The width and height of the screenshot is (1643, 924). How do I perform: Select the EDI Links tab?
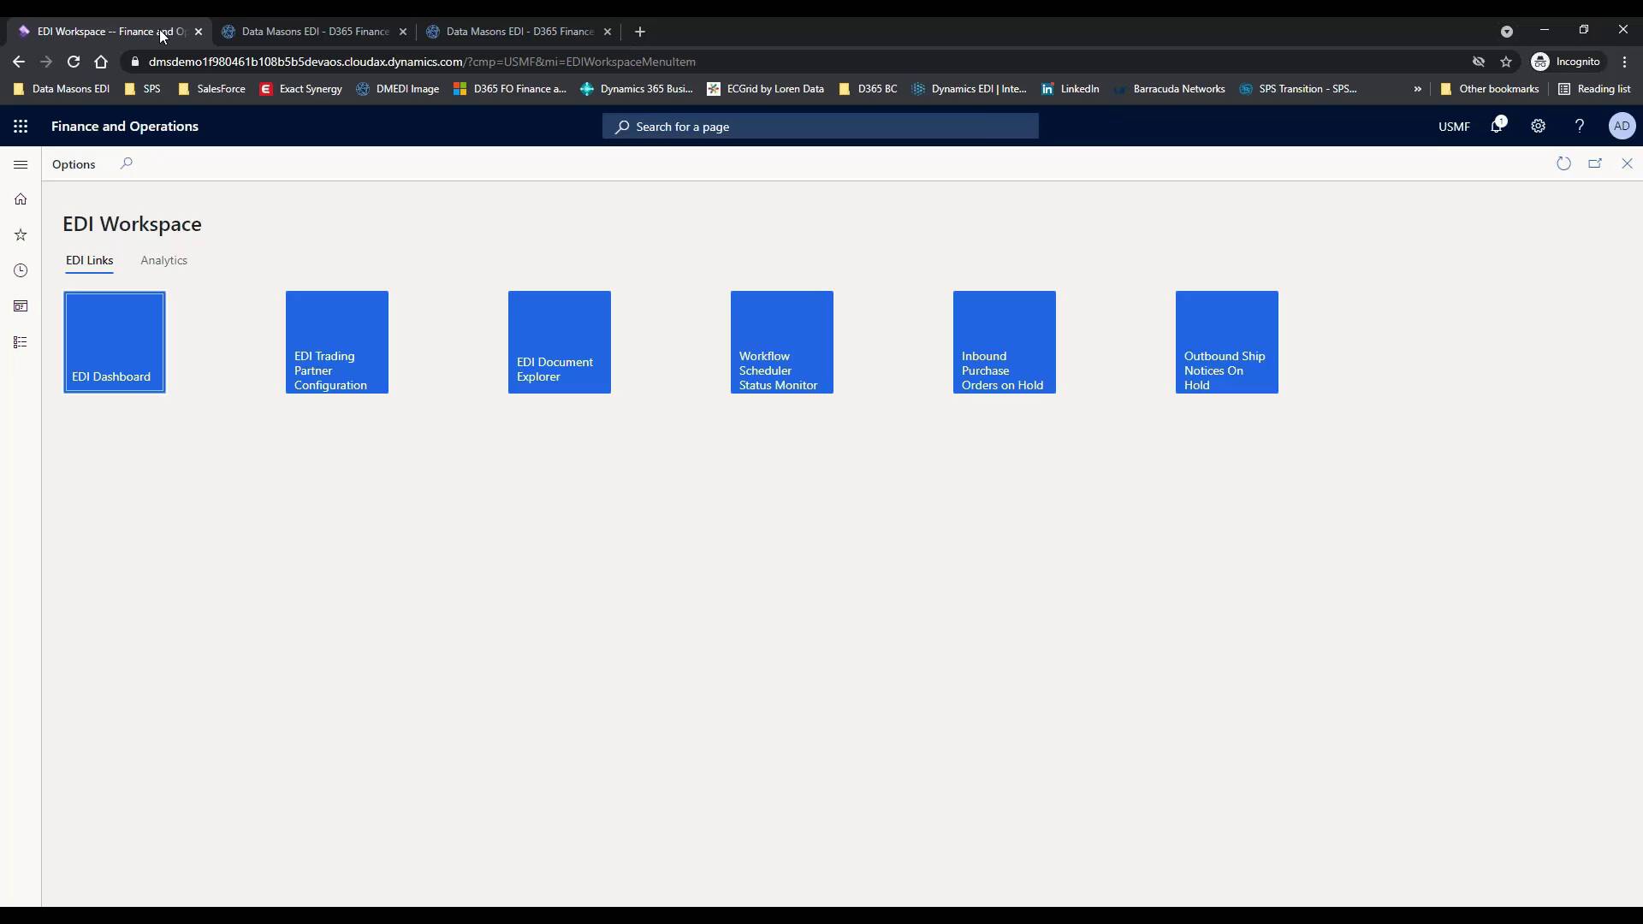click(x=89, y=260)
